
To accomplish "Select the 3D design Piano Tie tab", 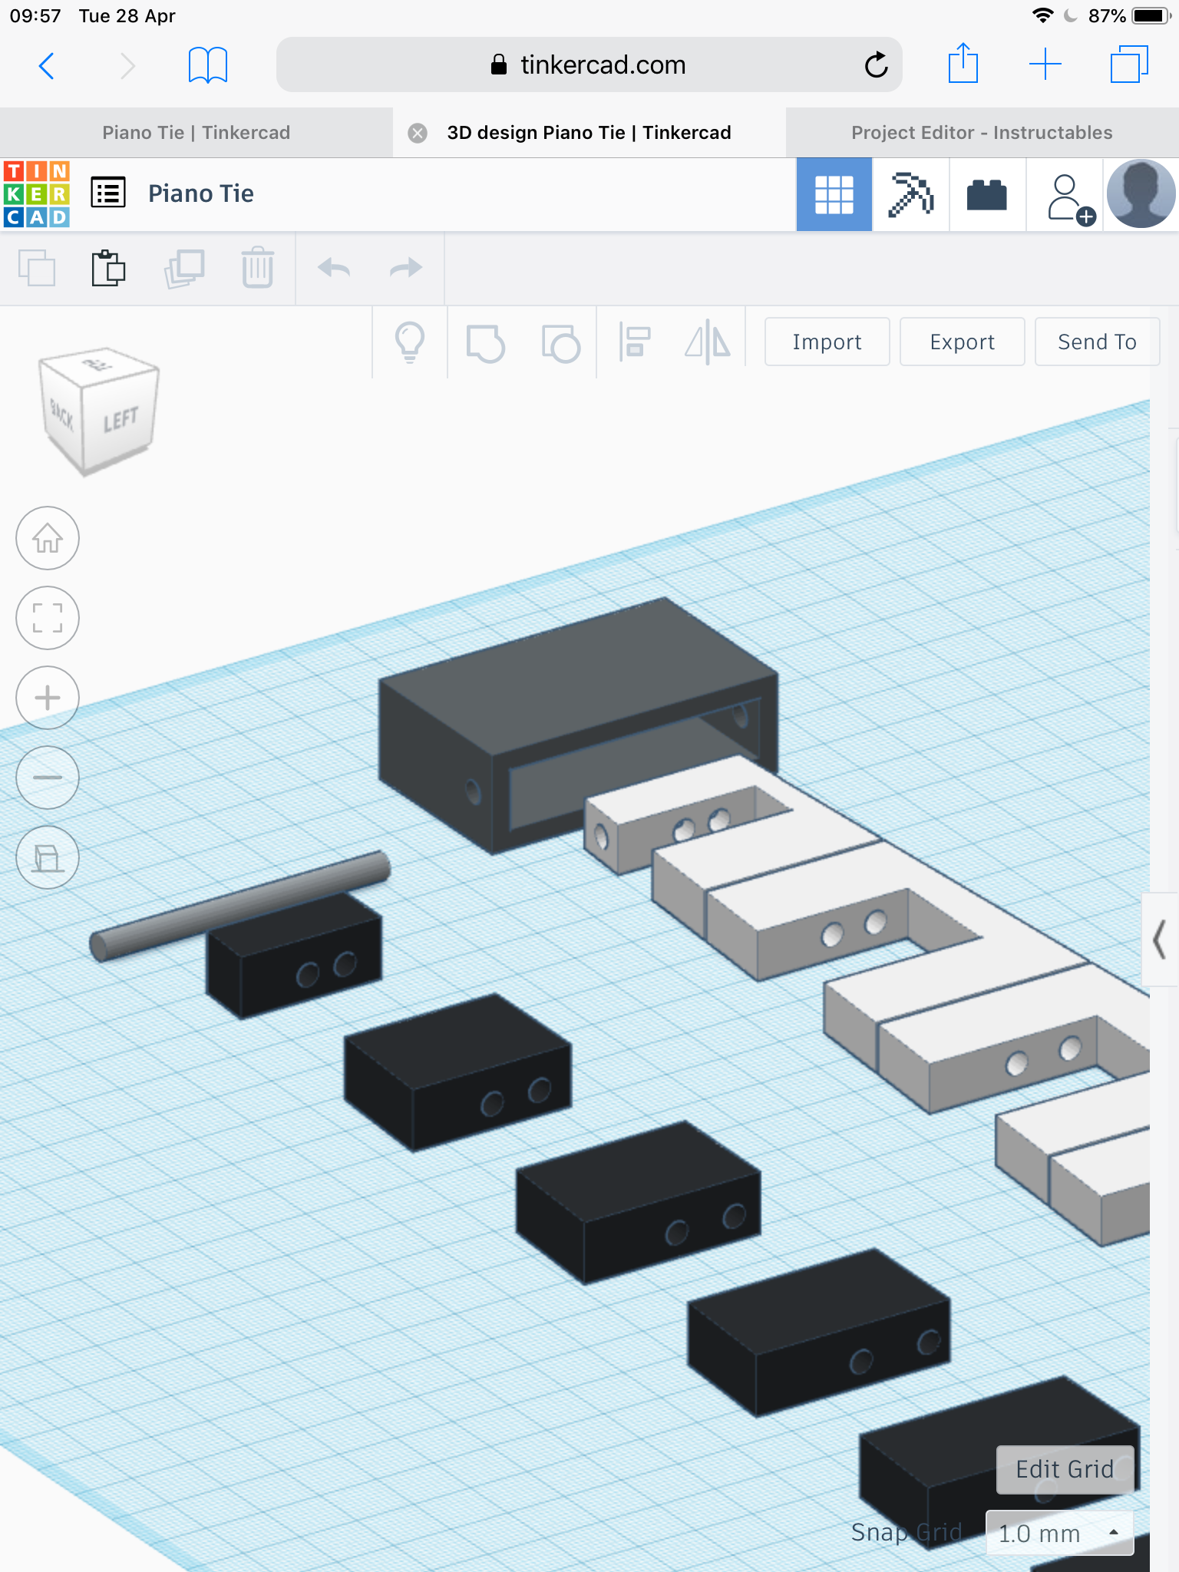I will pyautogui.click(x=589, y=133).
